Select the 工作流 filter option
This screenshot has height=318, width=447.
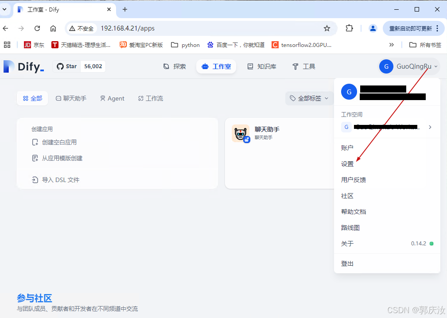[x=150, y=98]
